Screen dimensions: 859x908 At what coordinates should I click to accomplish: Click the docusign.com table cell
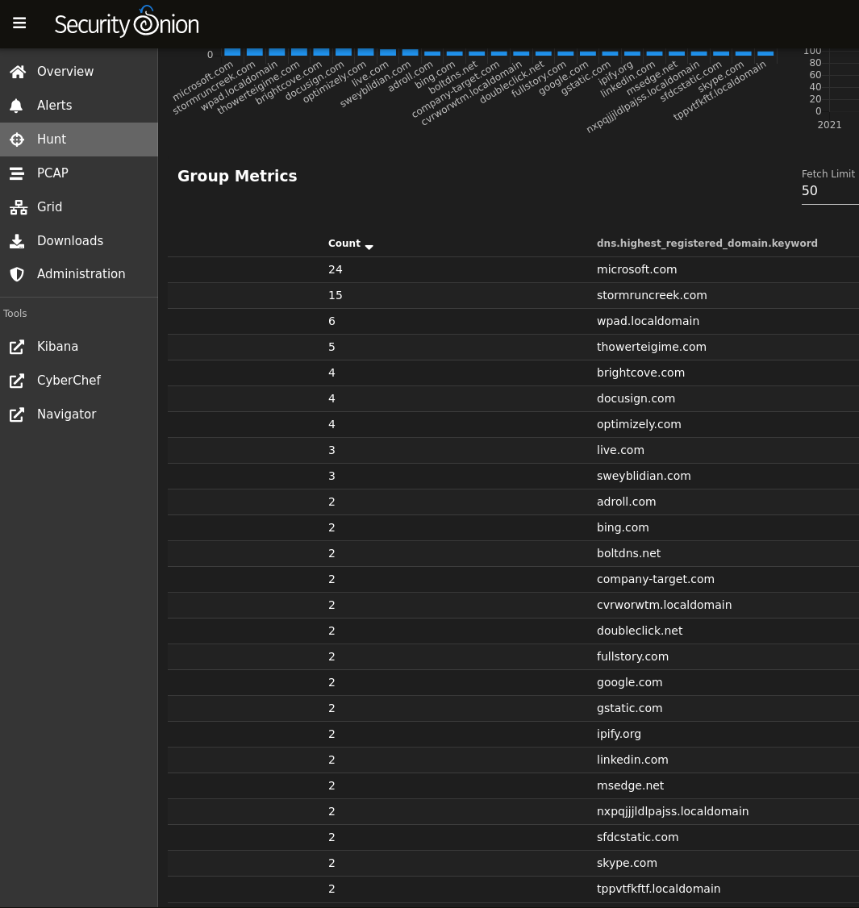tap(636, 398)
